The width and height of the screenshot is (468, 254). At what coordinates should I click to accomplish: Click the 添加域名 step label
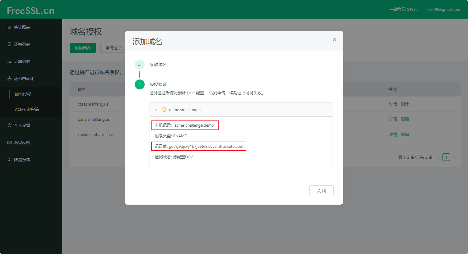(x=158, y=65)
